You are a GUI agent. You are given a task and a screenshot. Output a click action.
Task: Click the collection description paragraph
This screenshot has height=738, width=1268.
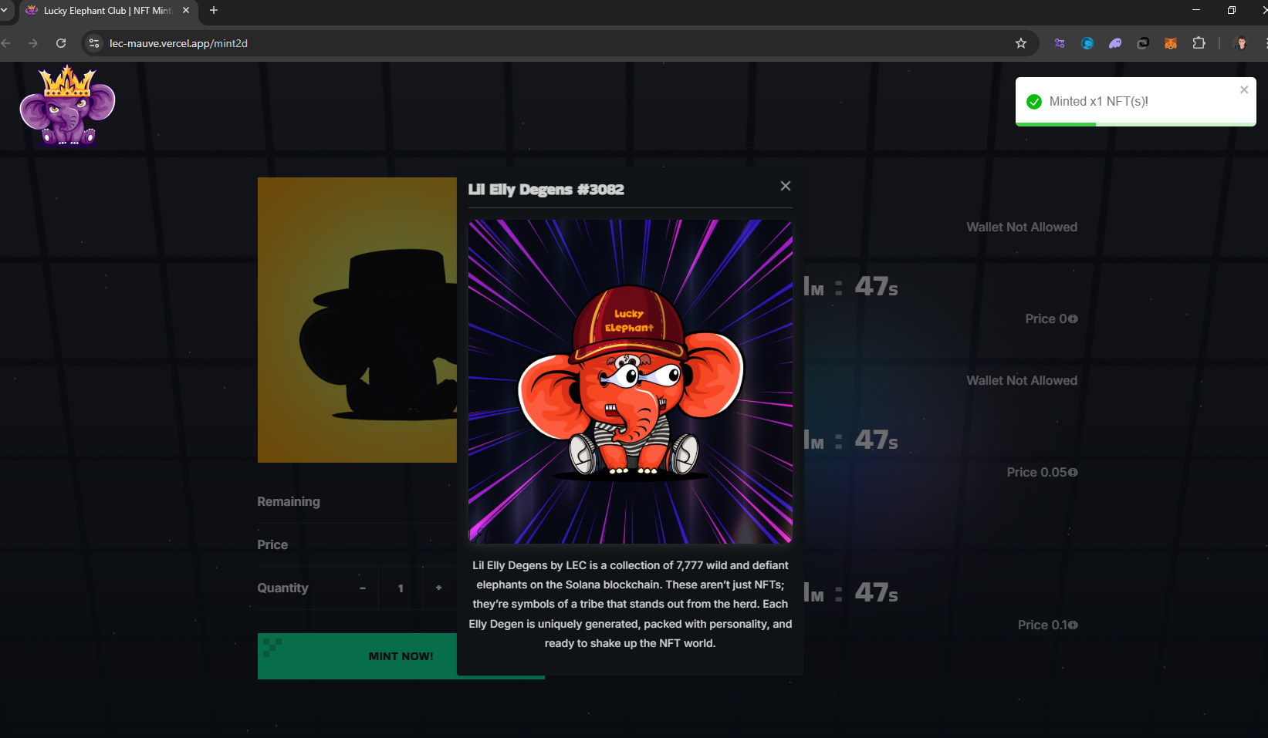(630, 604)
